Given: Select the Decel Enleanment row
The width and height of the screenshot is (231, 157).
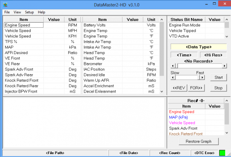Looking at the screenshot, I should (121, 91).
